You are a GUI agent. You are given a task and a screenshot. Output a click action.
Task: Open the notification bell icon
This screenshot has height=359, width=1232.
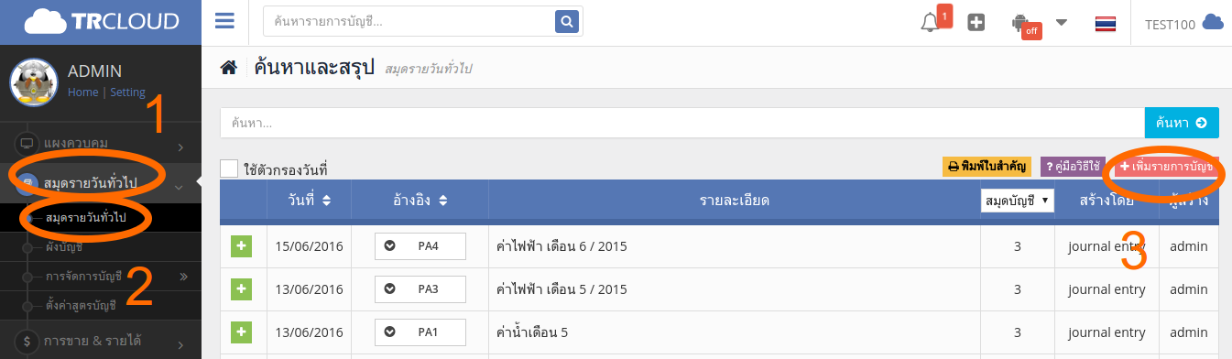tap(930, 23)
